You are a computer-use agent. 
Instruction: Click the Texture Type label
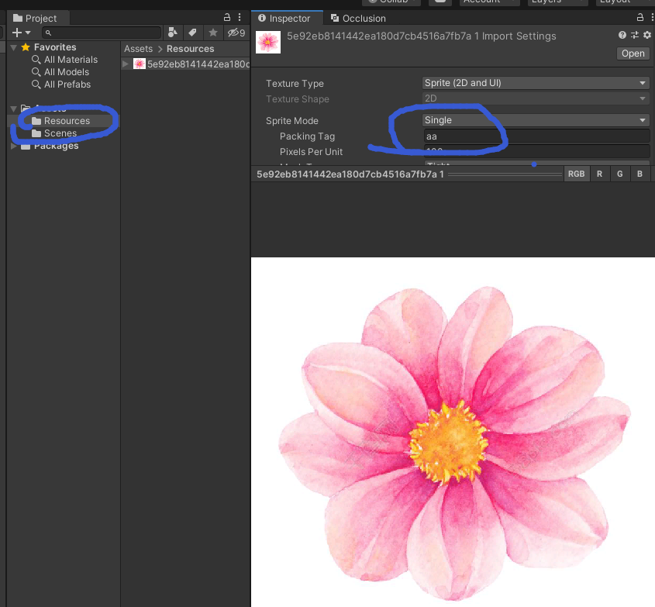295,84
